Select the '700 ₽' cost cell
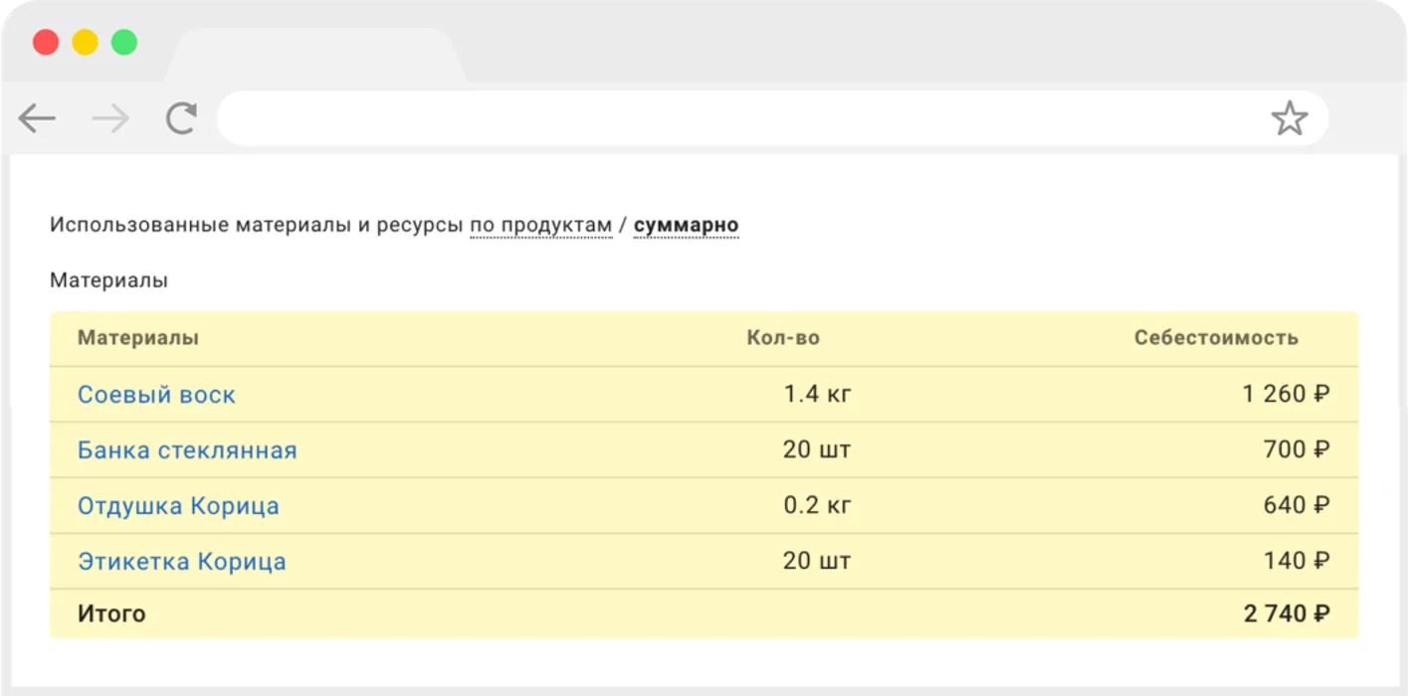This screenshot has height=696, width=1408. click(1297, 450)
